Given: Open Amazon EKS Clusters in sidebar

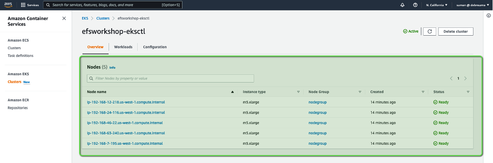Looking at the screenshot, I should coord(14,82).
